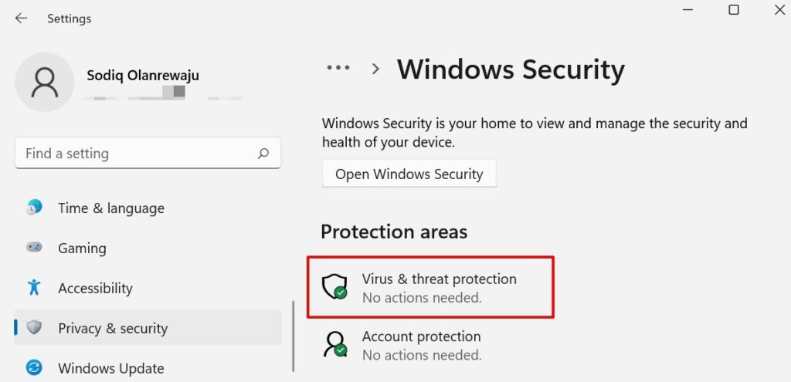Open Account protection area
Image resolution: width=791 pixels, height=382 pixels.
421,345
